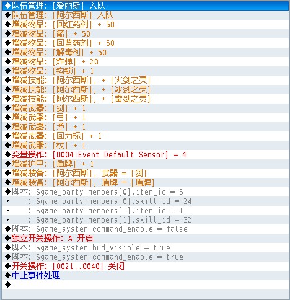Select script line members[1].skill_id = 32
The width and height of the screenshot is (290, 300).
(x=146, y=219)
